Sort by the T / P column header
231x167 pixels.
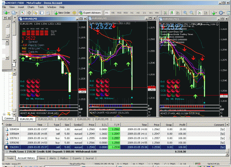point(114,125)
